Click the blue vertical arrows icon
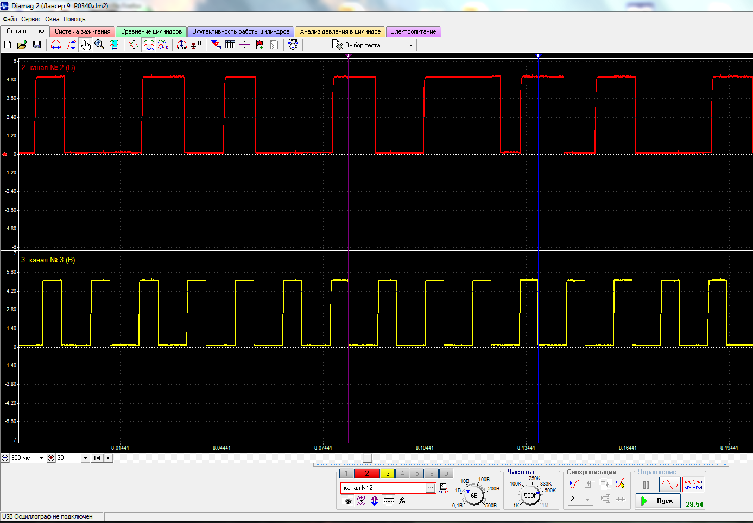 click(x=375, y=501)
